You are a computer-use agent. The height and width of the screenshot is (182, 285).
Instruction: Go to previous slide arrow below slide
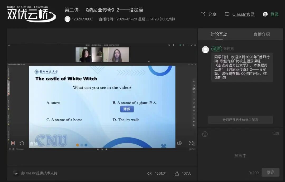(98, 149)
